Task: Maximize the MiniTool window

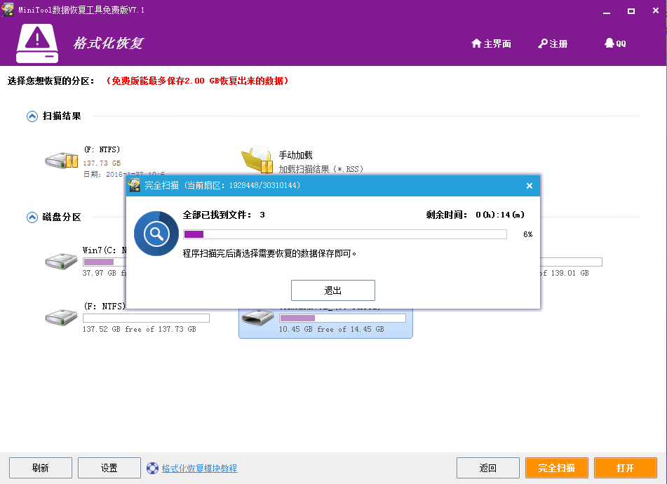Action: (631, 11)
